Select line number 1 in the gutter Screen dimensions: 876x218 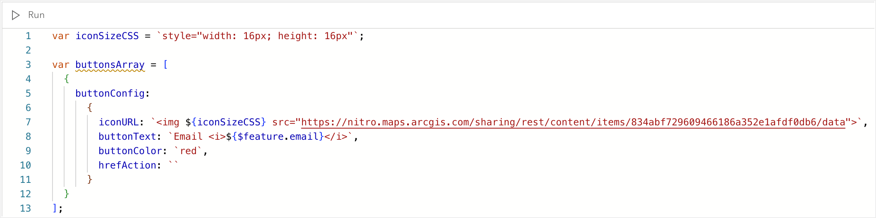click(x=28, y=36)
